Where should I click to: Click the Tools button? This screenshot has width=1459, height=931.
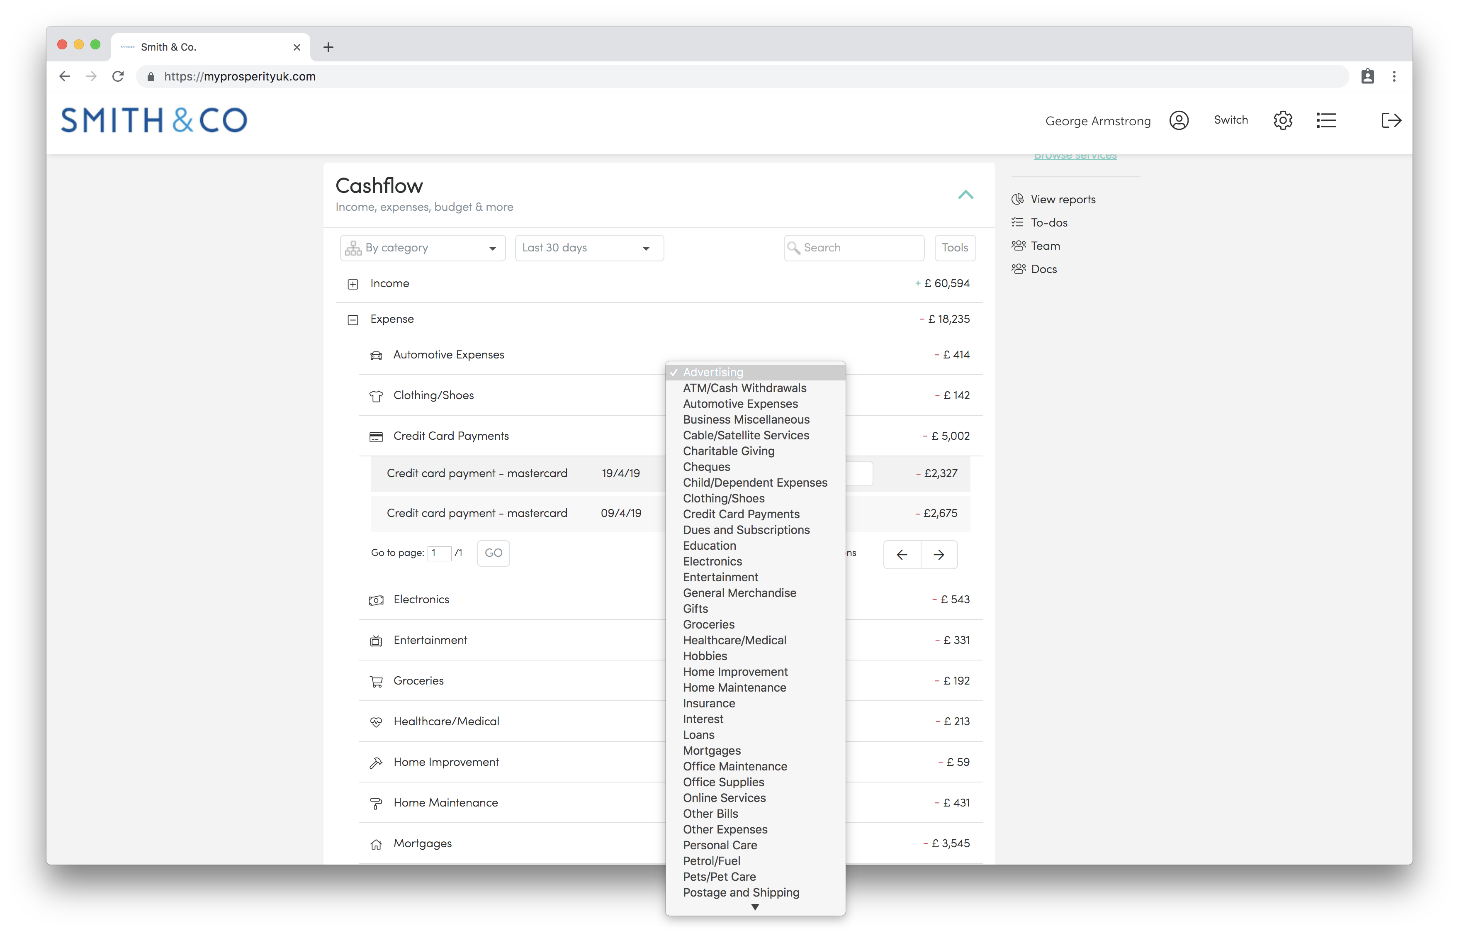[x=955, y=248]
